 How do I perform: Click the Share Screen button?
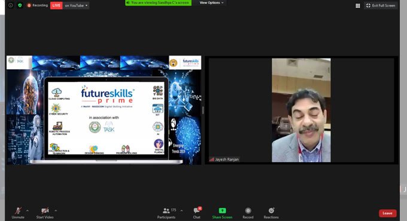(222, 213)
